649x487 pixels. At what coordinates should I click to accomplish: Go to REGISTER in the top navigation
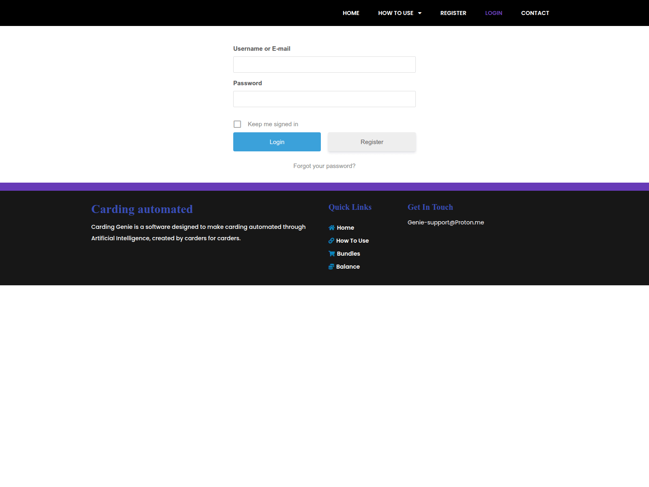[x=453, y=13]
